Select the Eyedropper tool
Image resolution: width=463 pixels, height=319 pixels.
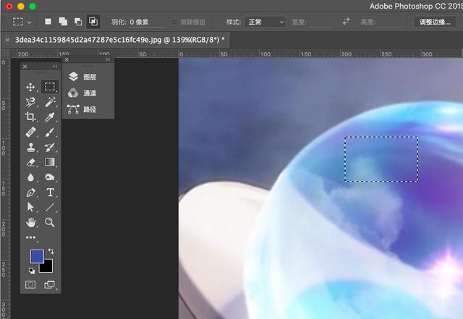point(50,117)
